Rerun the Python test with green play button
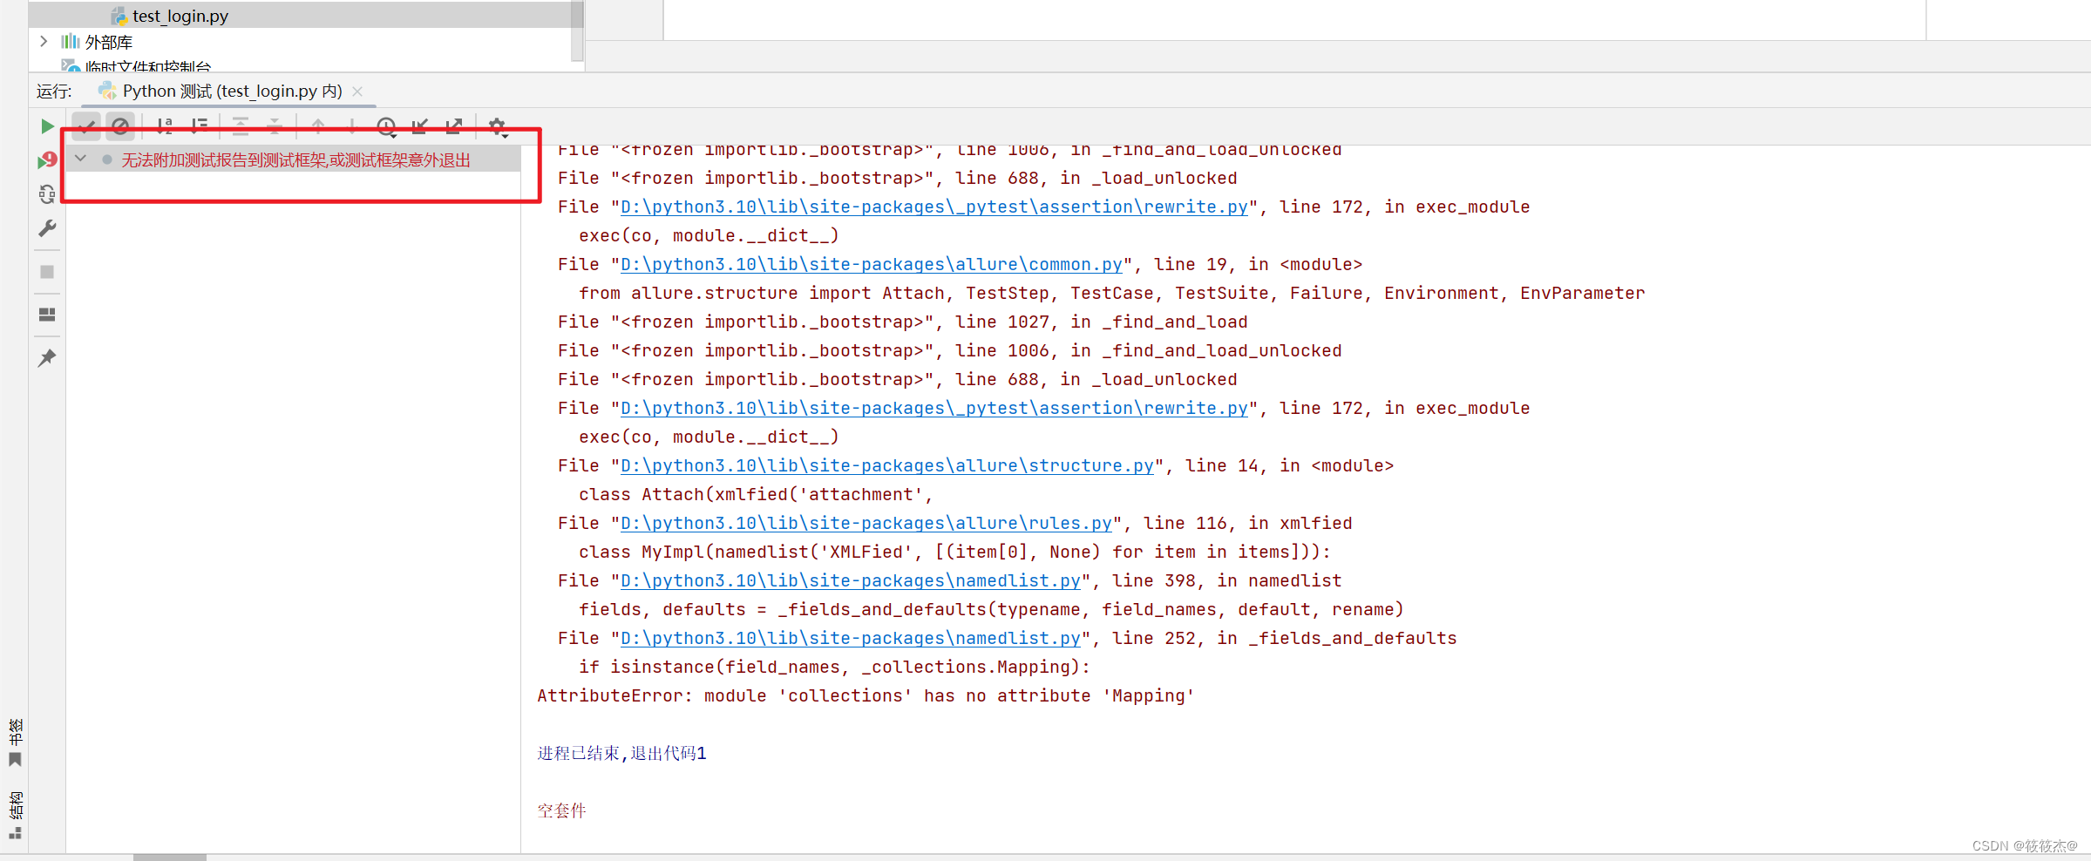Screen dimensions: 2091x861 (x=47, y=126)
